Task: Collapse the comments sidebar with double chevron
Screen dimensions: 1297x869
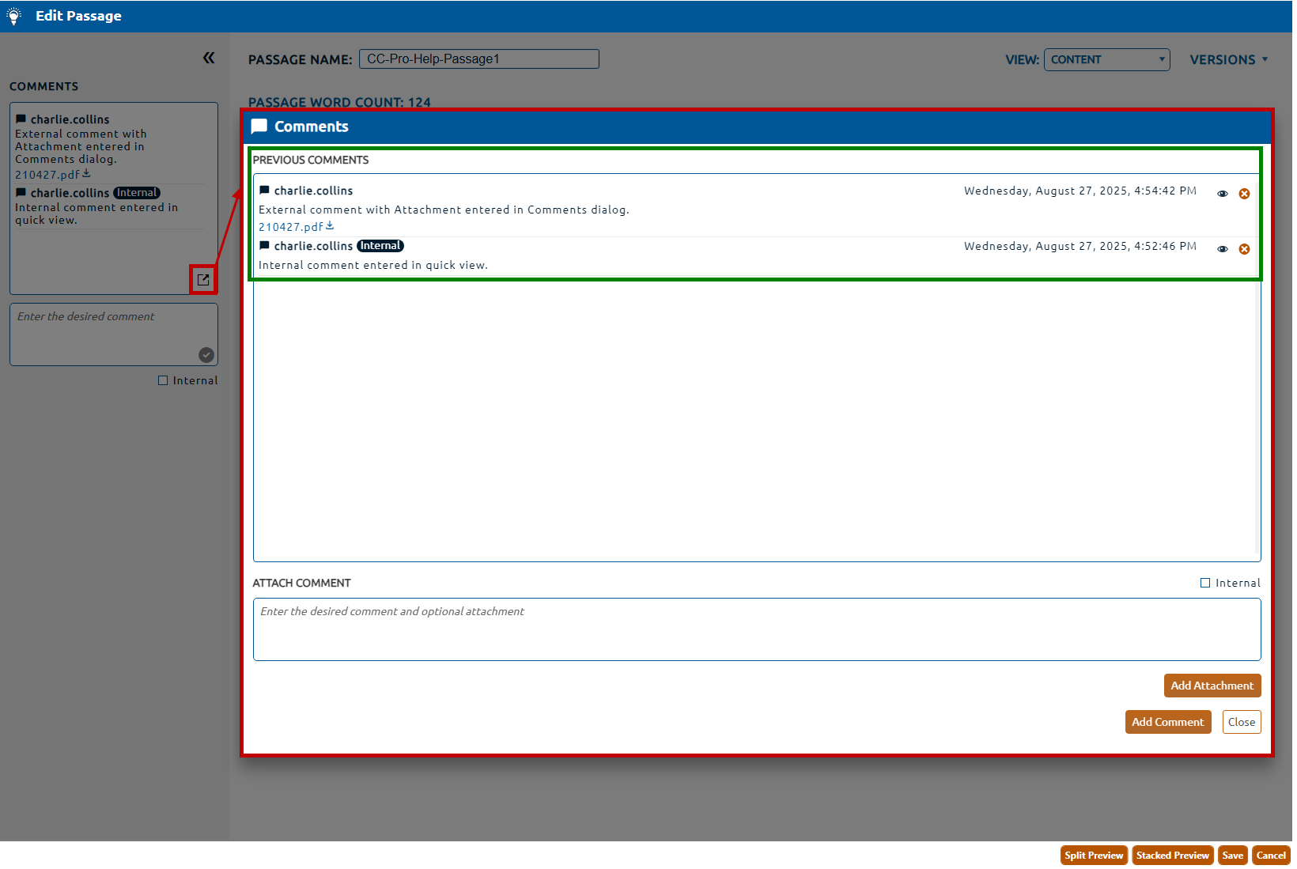Action: coord(209,58)
